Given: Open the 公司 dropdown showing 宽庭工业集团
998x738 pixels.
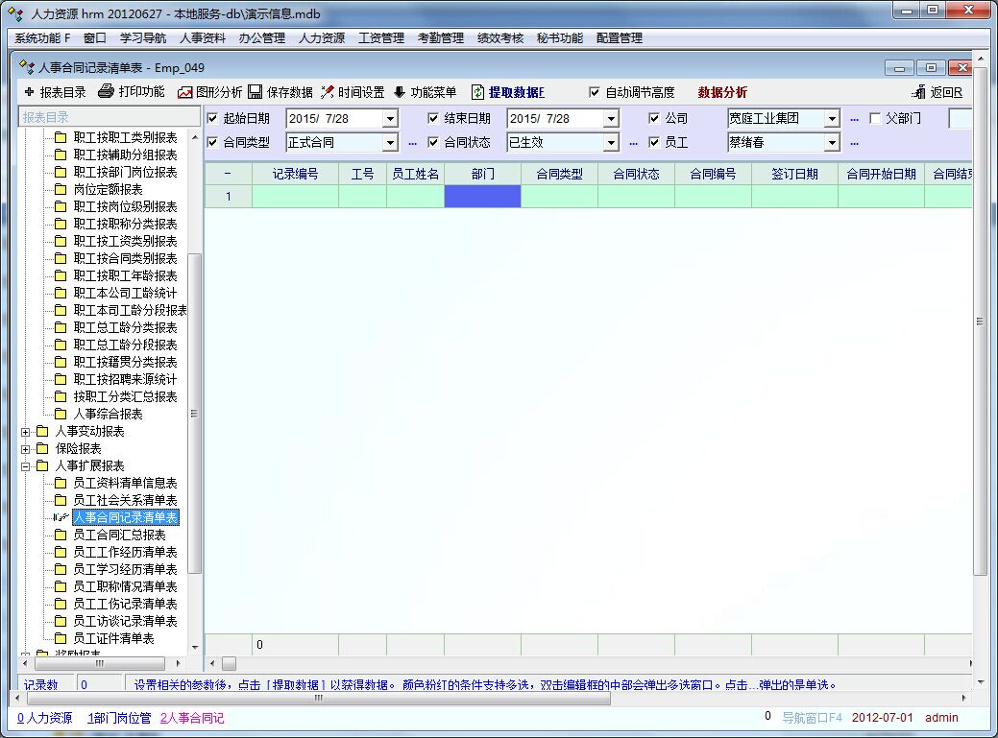Looking at the screenshot, I should [x=832, y=118].
